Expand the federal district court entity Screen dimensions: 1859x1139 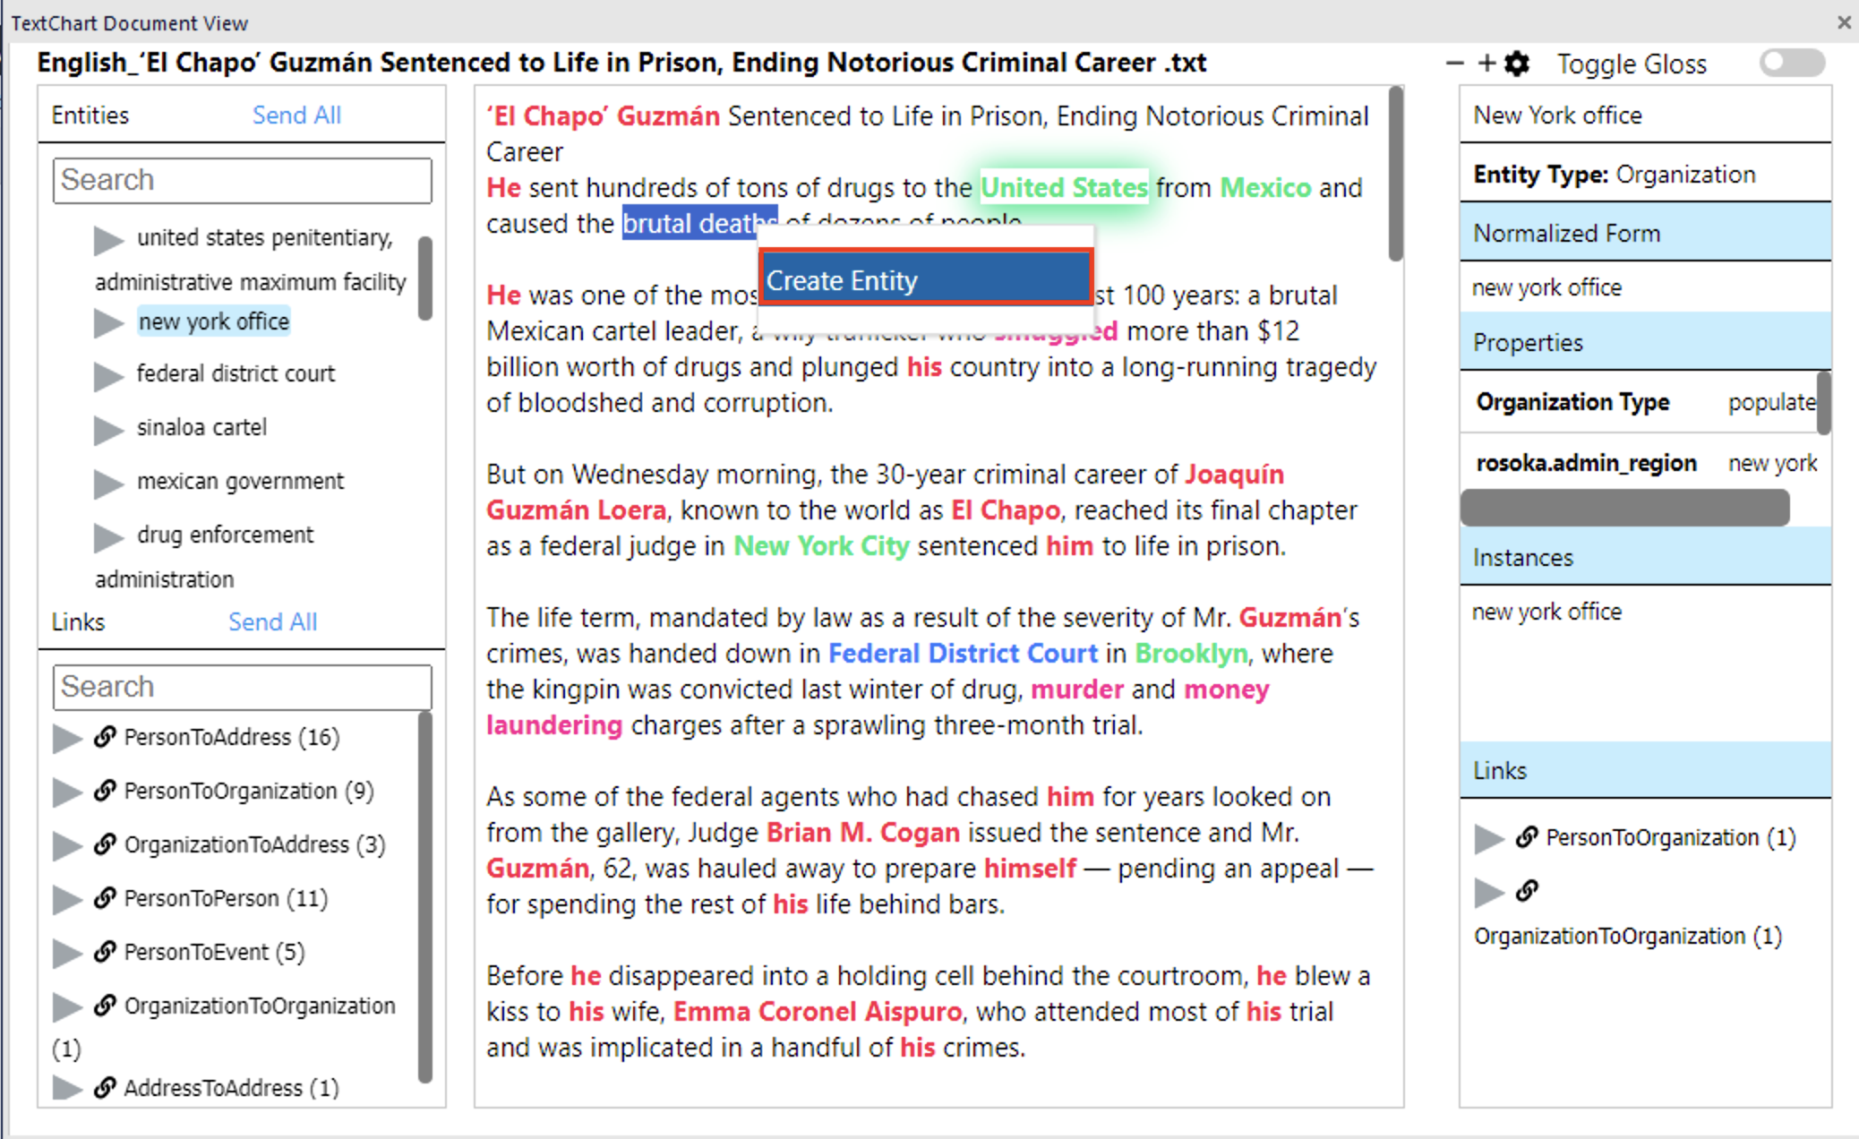[108, 375]
